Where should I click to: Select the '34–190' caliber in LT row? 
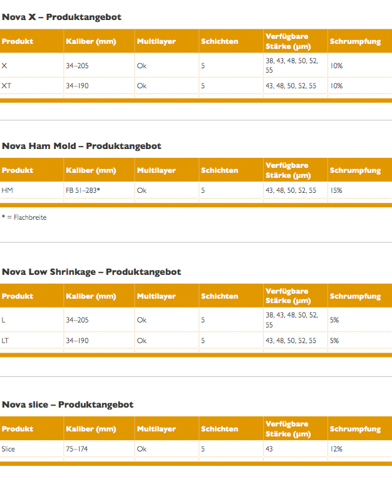click(77, 341)
